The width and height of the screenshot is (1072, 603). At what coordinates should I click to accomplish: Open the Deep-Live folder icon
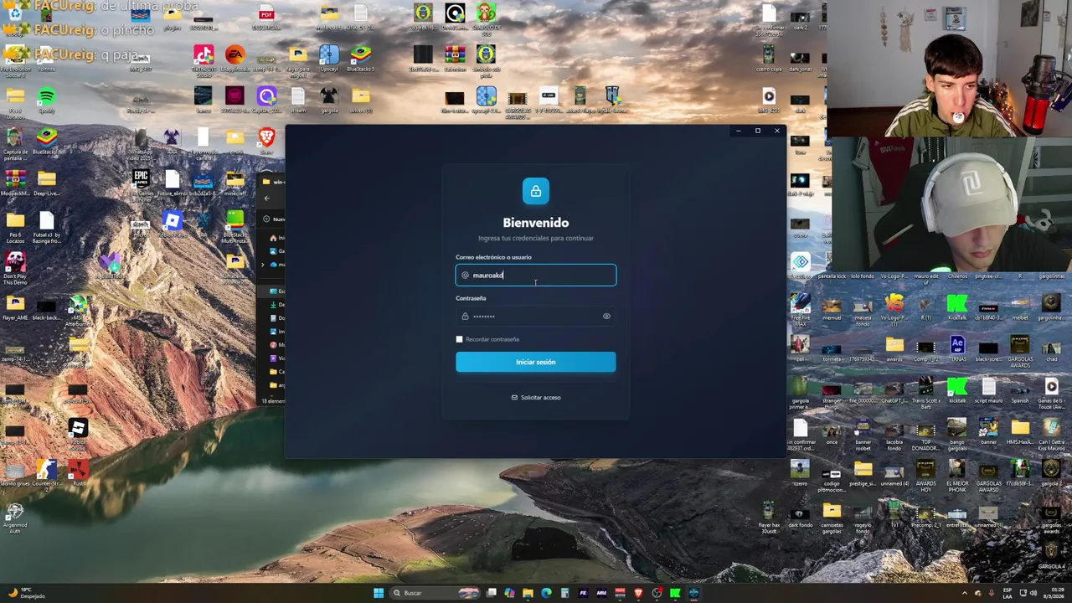46,183
